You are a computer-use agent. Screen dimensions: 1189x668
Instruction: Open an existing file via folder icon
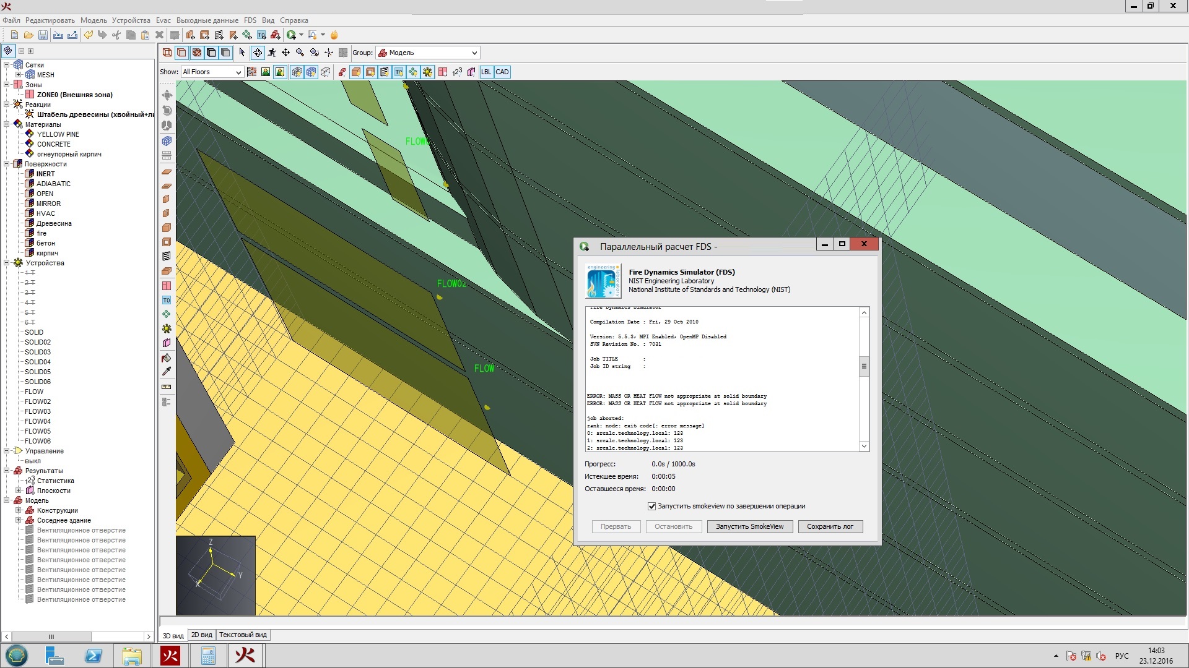28,35
